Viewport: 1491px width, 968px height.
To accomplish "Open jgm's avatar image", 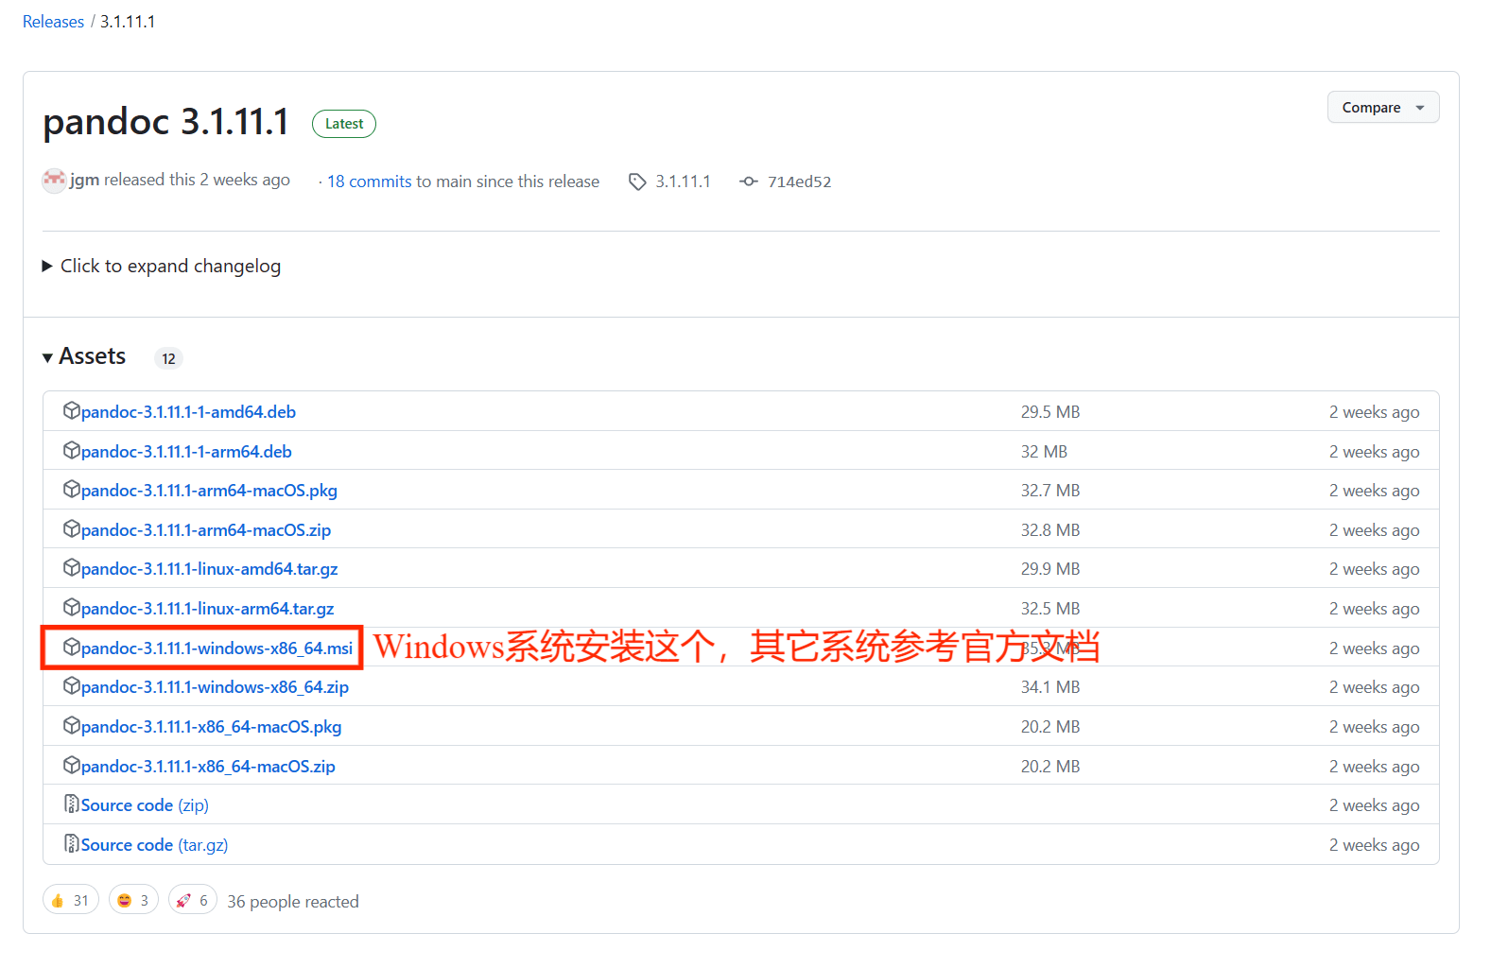I will (x=54, y=180).
